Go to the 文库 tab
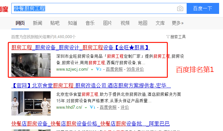Image resolution: width=223 pixels, height=131 pixels. coord(160,23)
